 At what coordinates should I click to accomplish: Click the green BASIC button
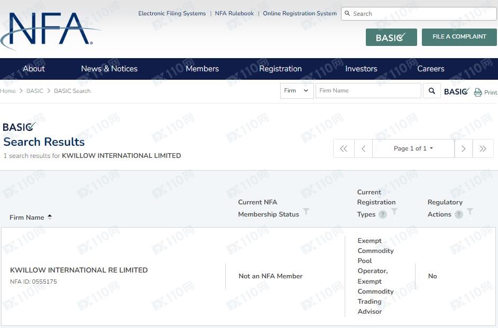click(391, 38)
